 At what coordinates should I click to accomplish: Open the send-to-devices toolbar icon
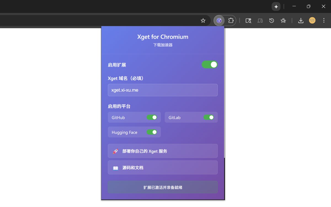pyautogui.click(x=260, y=20)
